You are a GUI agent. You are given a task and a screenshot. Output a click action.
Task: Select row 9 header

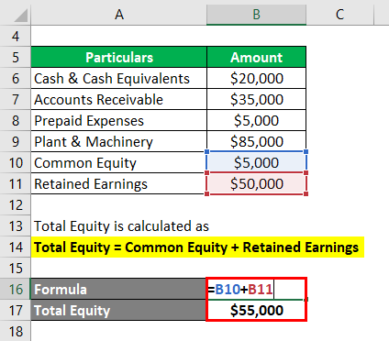click(x=16, y=141)
